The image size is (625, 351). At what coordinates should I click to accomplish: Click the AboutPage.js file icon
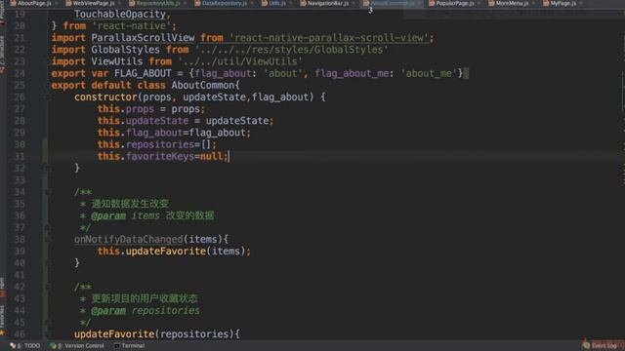(13, 3)
